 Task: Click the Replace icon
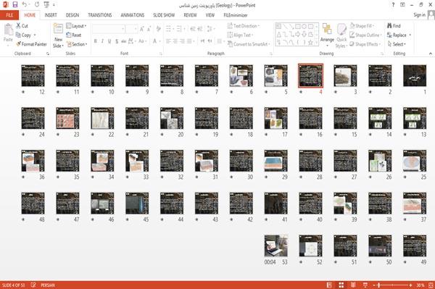point(389,35)
